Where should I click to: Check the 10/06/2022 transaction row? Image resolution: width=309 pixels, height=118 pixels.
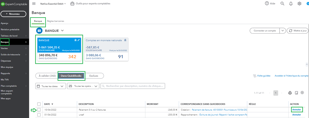click(39, 110)
